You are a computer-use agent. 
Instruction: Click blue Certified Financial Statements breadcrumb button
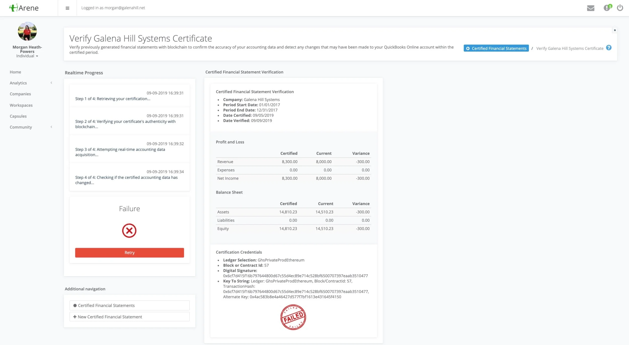tap(496, 48)
